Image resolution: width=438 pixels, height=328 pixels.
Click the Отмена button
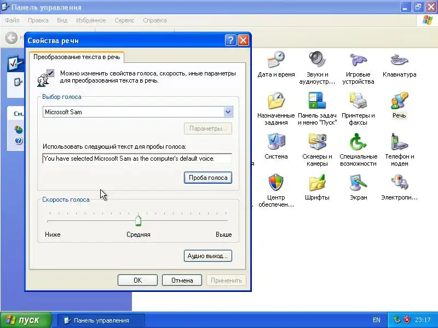click(x=182, y=280)
